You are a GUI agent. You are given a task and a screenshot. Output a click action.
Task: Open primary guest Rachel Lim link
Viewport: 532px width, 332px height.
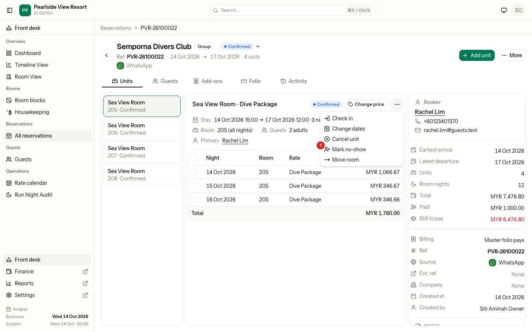click(x=235, y=141)
